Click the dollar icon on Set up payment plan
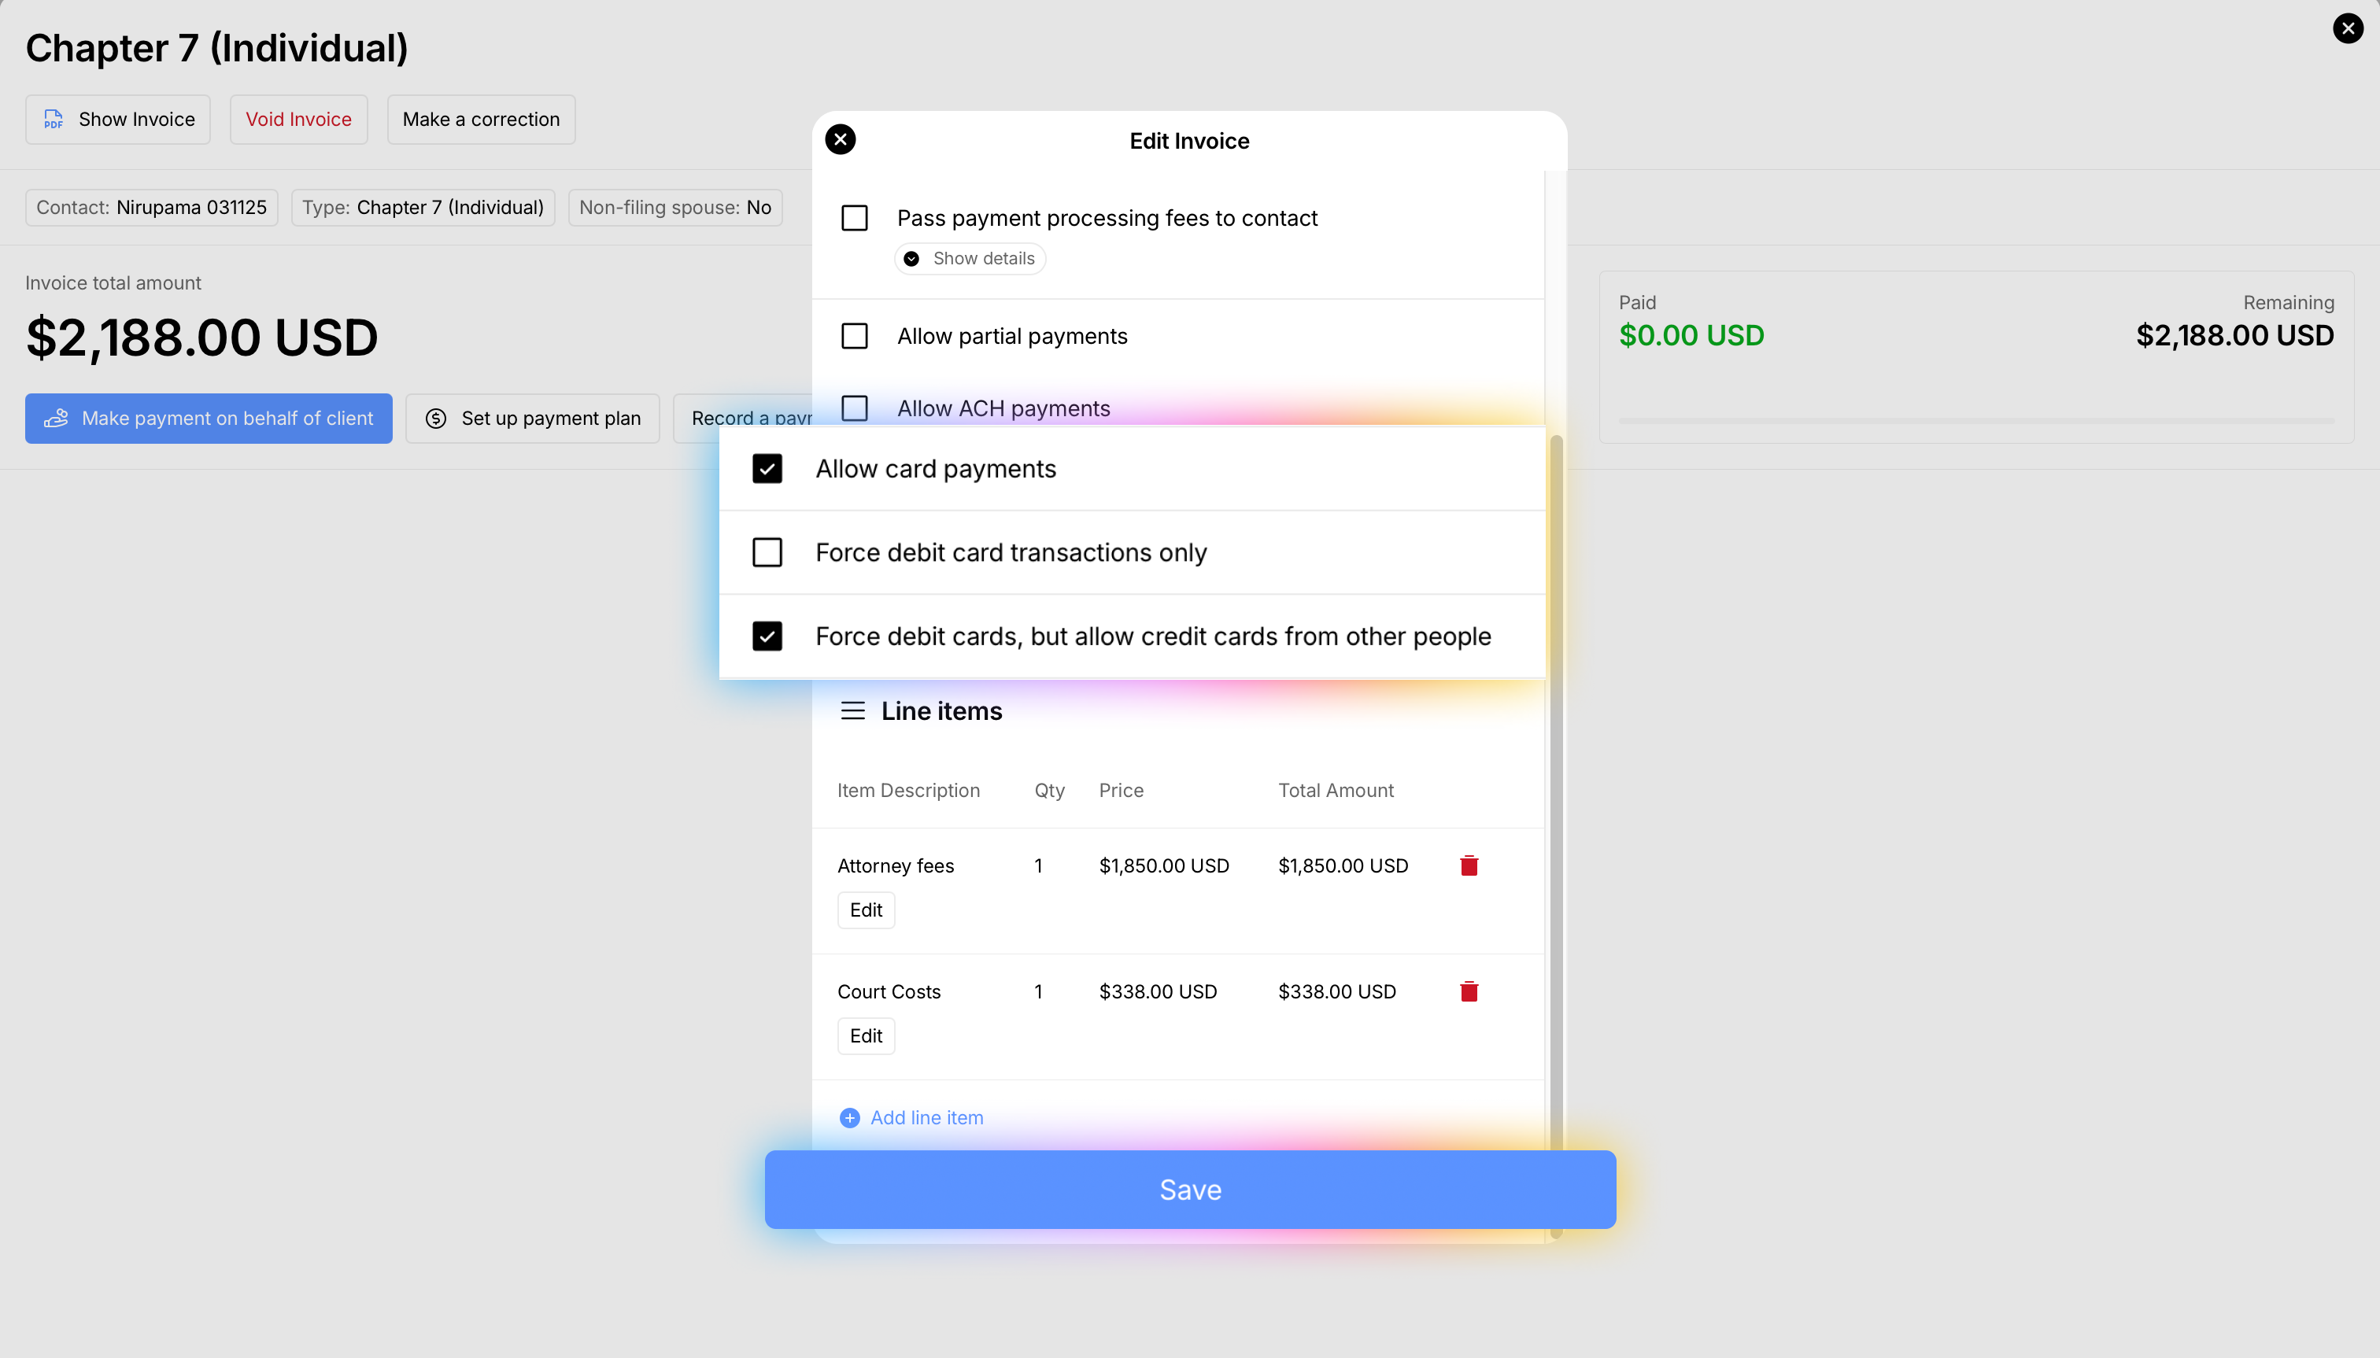This screenshot has height=1358, width=2380. [x=436, y=419]
